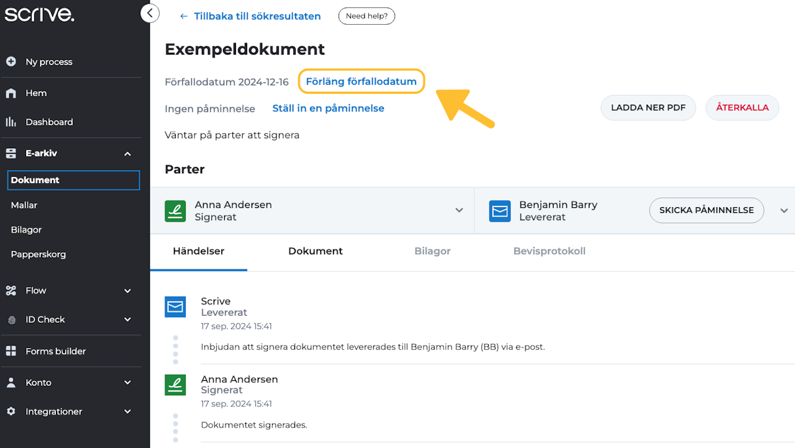Click the Ny process plus icon
795x448 pixels.
(x=11, y=61)
